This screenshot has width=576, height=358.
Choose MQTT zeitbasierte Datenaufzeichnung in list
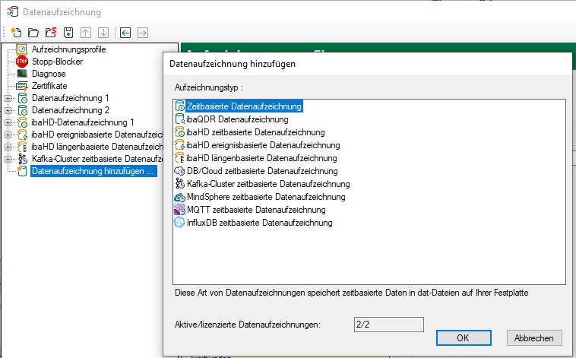click(256, 210)
